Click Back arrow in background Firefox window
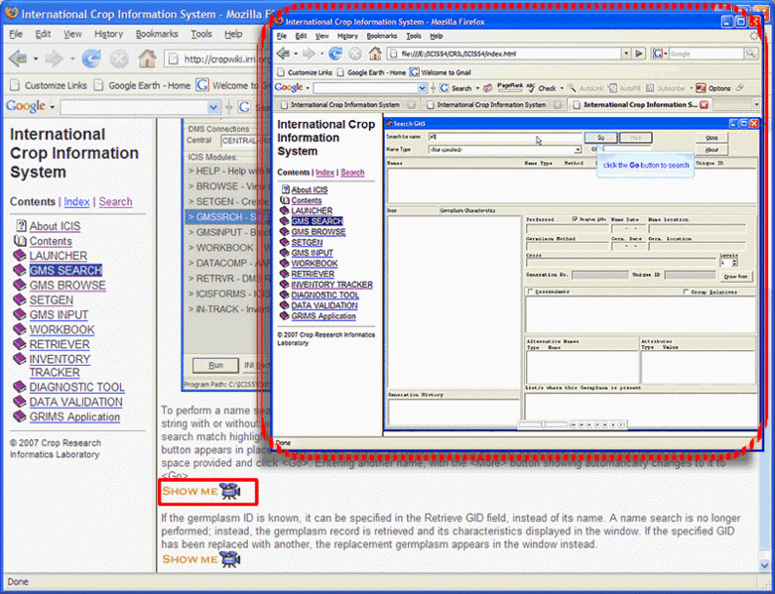The width and height of the screenshot is (775, 594). [18, 59]
